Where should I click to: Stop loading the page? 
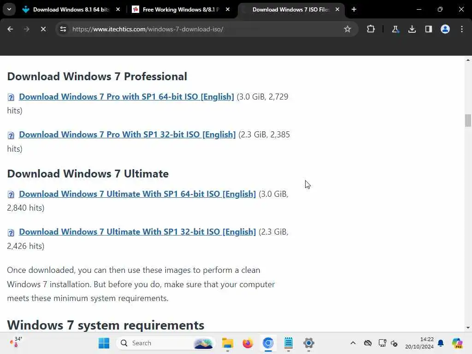[43, 29]
